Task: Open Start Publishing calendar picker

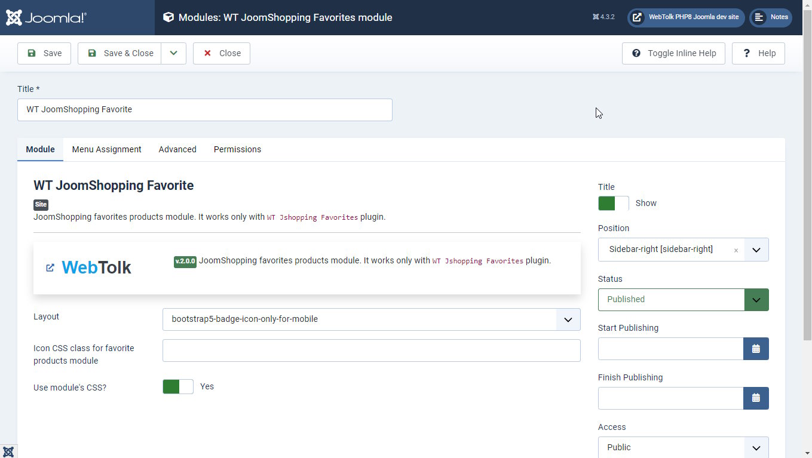Action: [x=756, y=349]
